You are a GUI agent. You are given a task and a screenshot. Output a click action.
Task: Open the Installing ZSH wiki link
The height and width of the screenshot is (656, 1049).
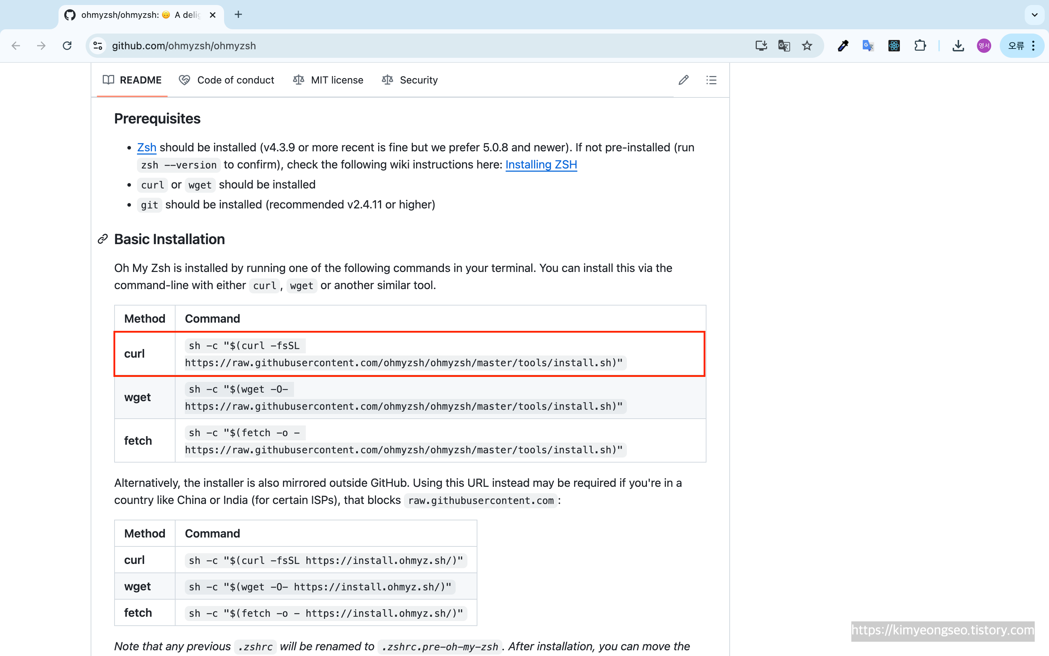541,165
